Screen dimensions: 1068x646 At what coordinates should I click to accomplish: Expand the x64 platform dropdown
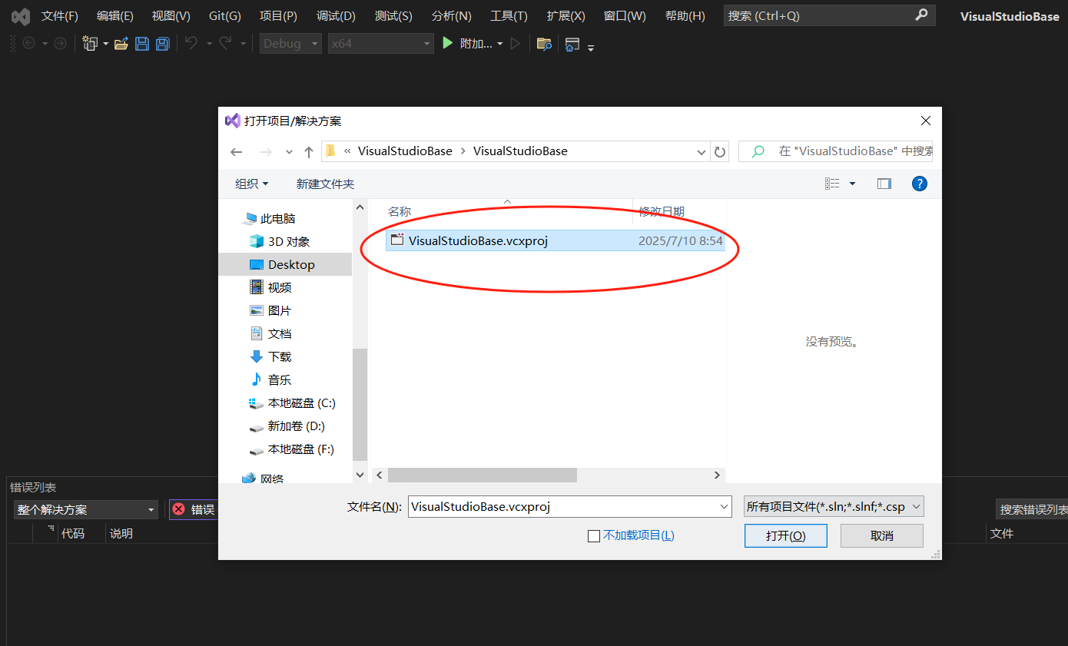coord(380,44)
